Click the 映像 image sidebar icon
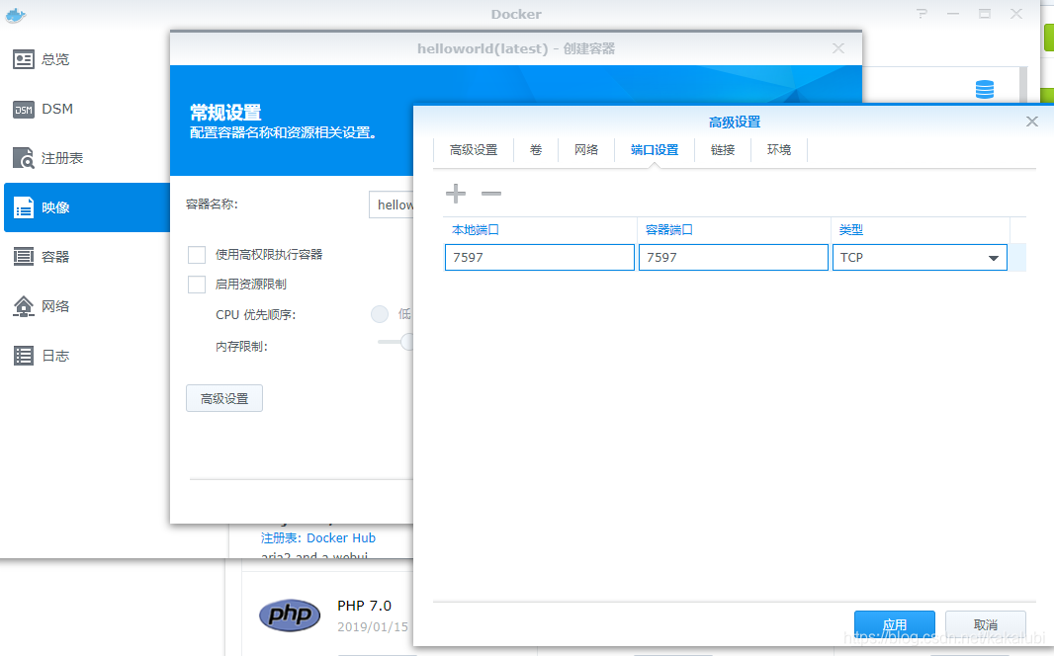 [x=24, y=207]
